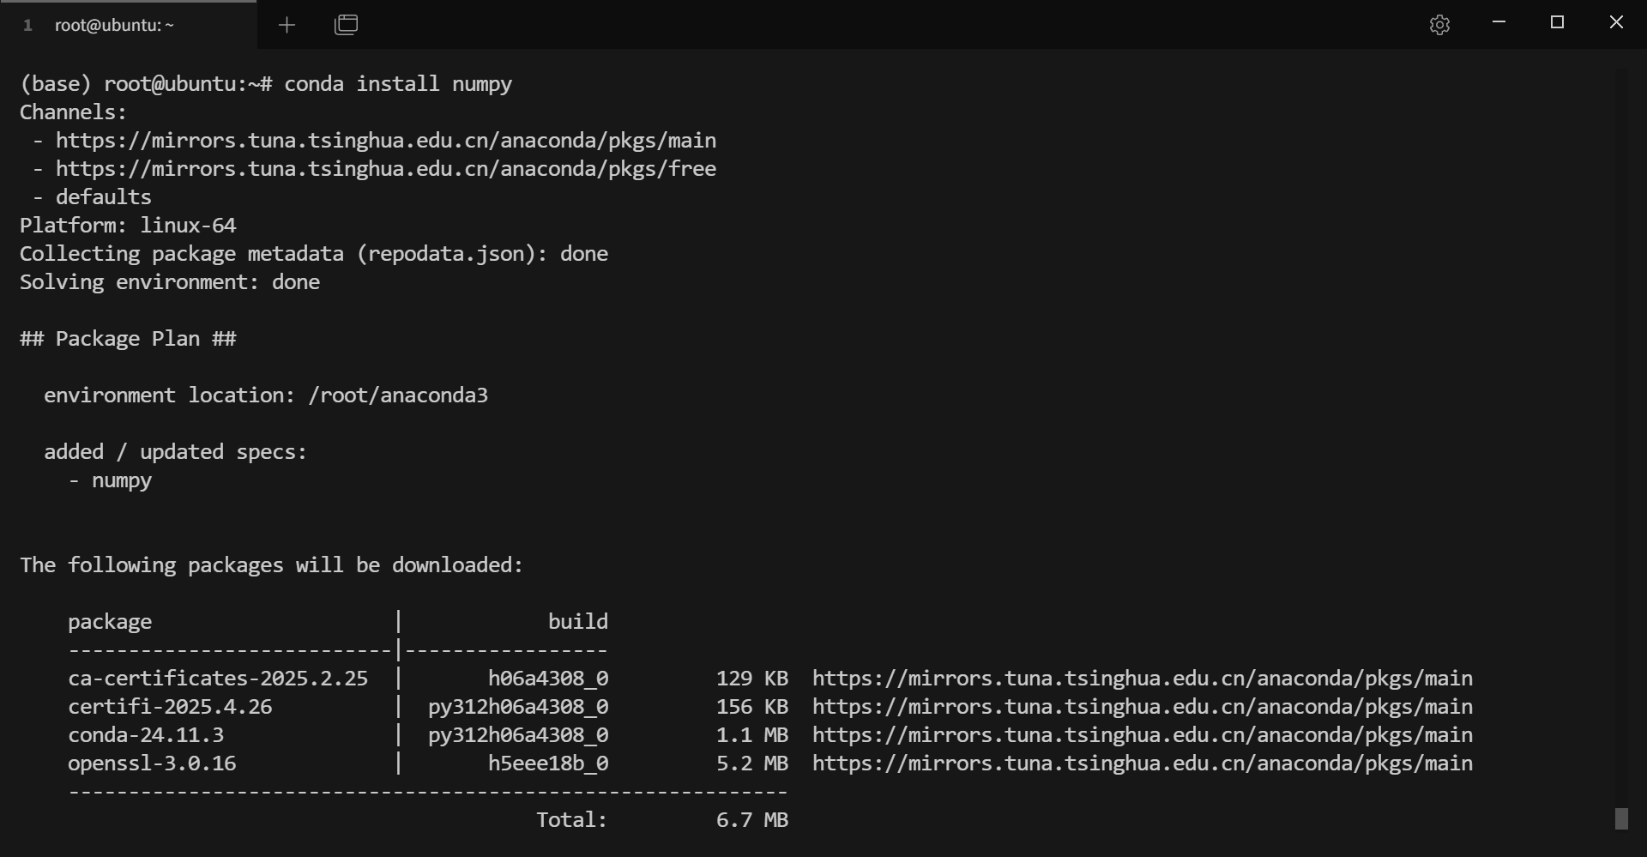Open the mirror URL on conda-24.11.3 row
This screenshot has width=1647, height=857.
tap(1142, 735)
